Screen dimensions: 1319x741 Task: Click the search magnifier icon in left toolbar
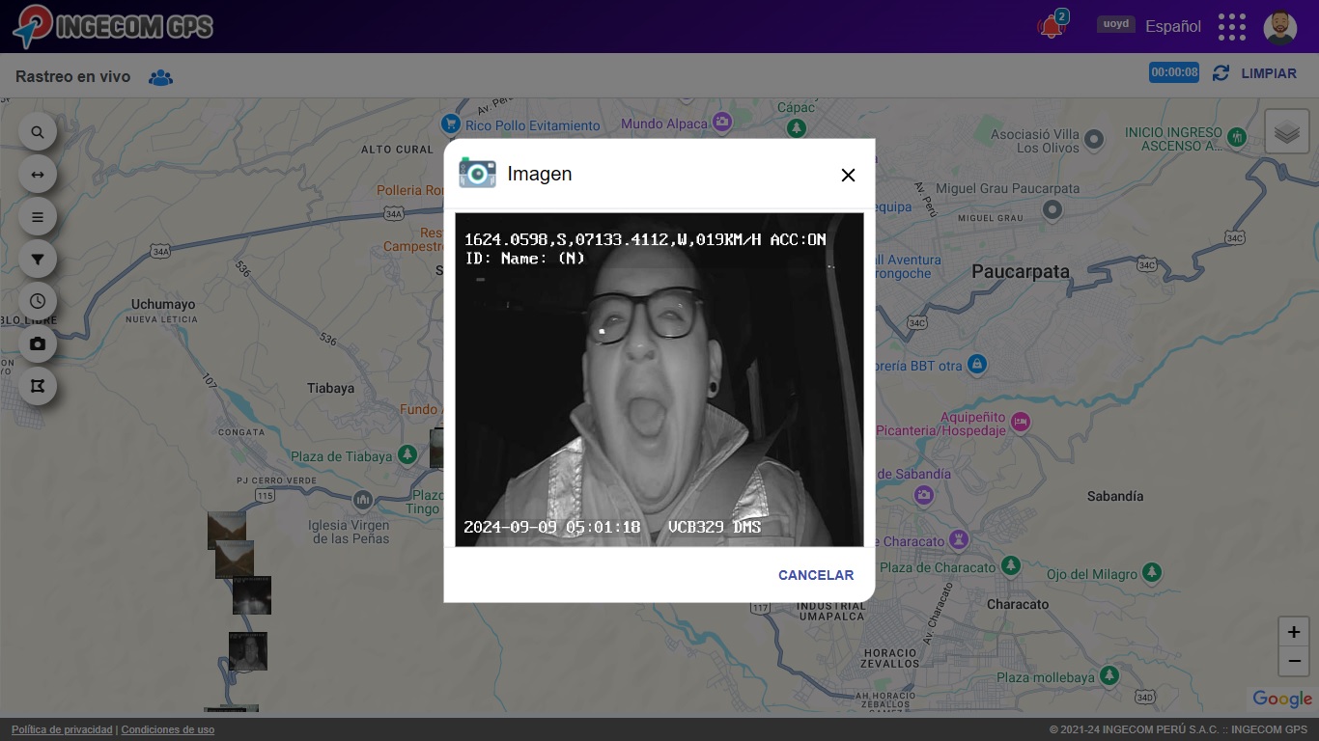38,132
